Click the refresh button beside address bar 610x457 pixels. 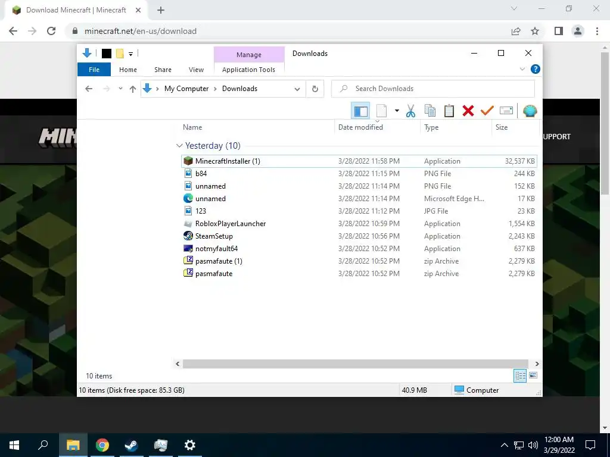[x=315, y=89]
